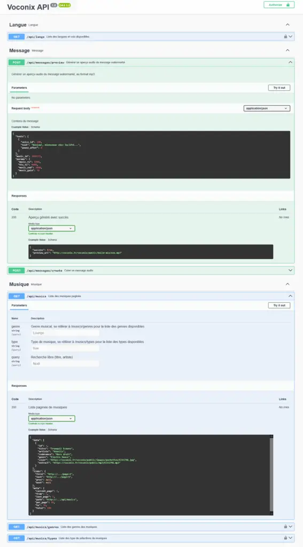Click the lock icon on /api/musics/genres
This screenshot has width=303, height=547.
pyautogui.click(x=285, y=527)
